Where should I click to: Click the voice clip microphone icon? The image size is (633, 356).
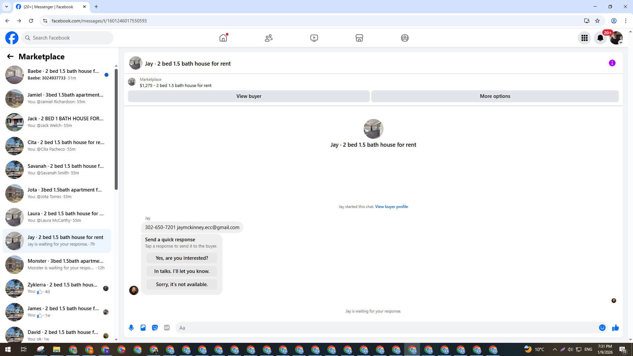[131, 328]
